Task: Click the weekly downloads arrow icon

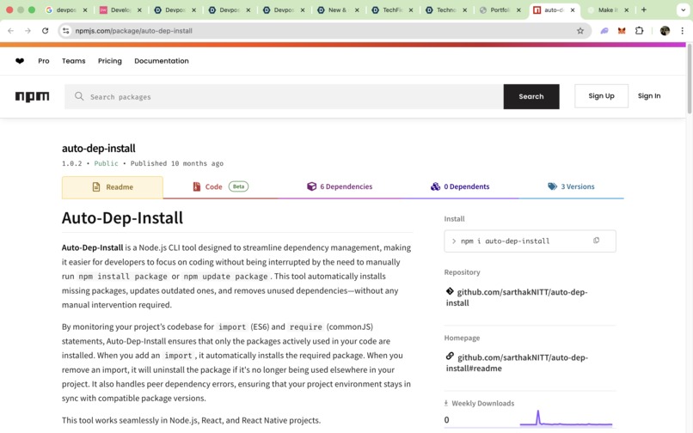Action: point(446,403)
